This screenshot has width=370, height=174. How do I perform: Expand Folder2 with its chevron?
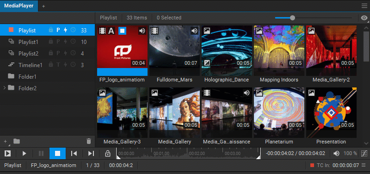point(4,88)
